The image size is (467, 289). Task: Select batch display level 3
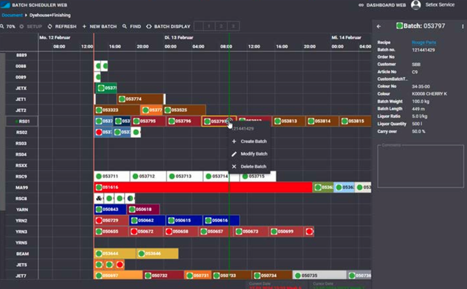pyautogui.click(x=233, y=26)
